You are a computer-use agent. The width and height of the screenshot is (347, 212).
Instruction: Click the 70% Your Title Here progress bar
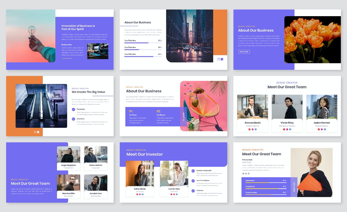(143, 43)
